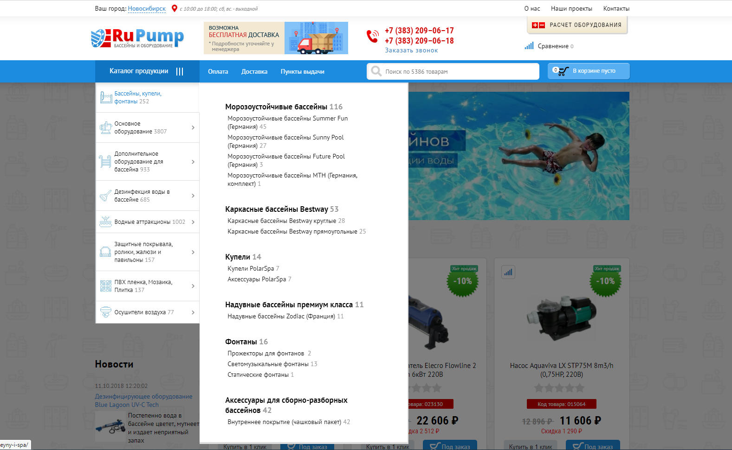Click the compare icon on the Aquaviva pump card
The width and height of the screenshot is (732, 450).
[x=508, y=272]
